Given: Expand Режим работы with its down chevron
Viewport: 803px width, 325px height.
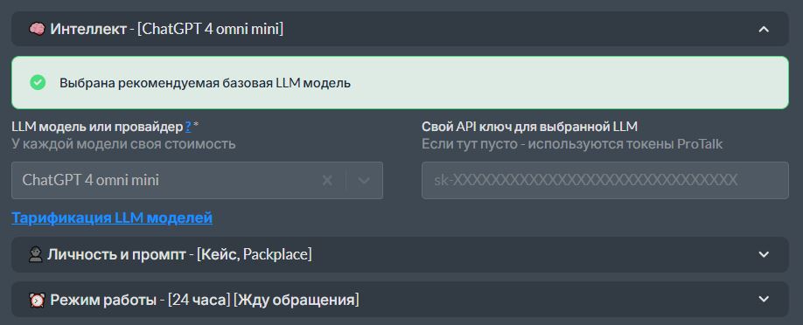Looking at the screenshot, I should pyautogui.click(x=764, y=300).
